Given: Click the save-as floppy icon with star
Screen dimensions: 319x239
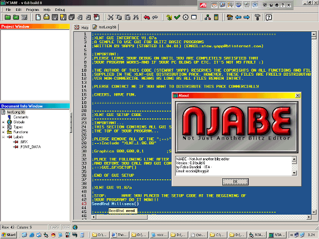Looking at the screenshot, I should (63, 17).
